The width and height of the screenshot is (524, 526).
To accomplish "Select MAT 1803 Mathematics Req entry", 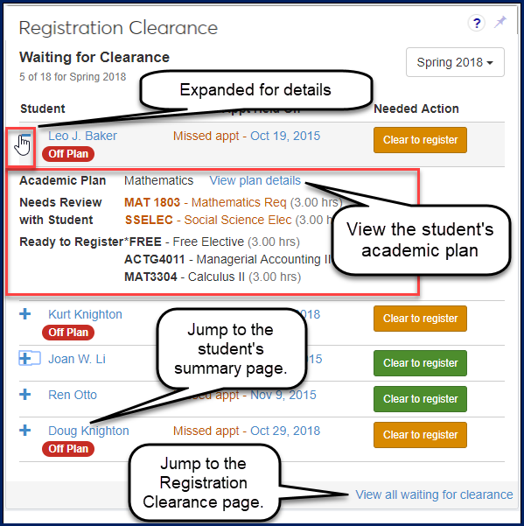I will (234, 202).
